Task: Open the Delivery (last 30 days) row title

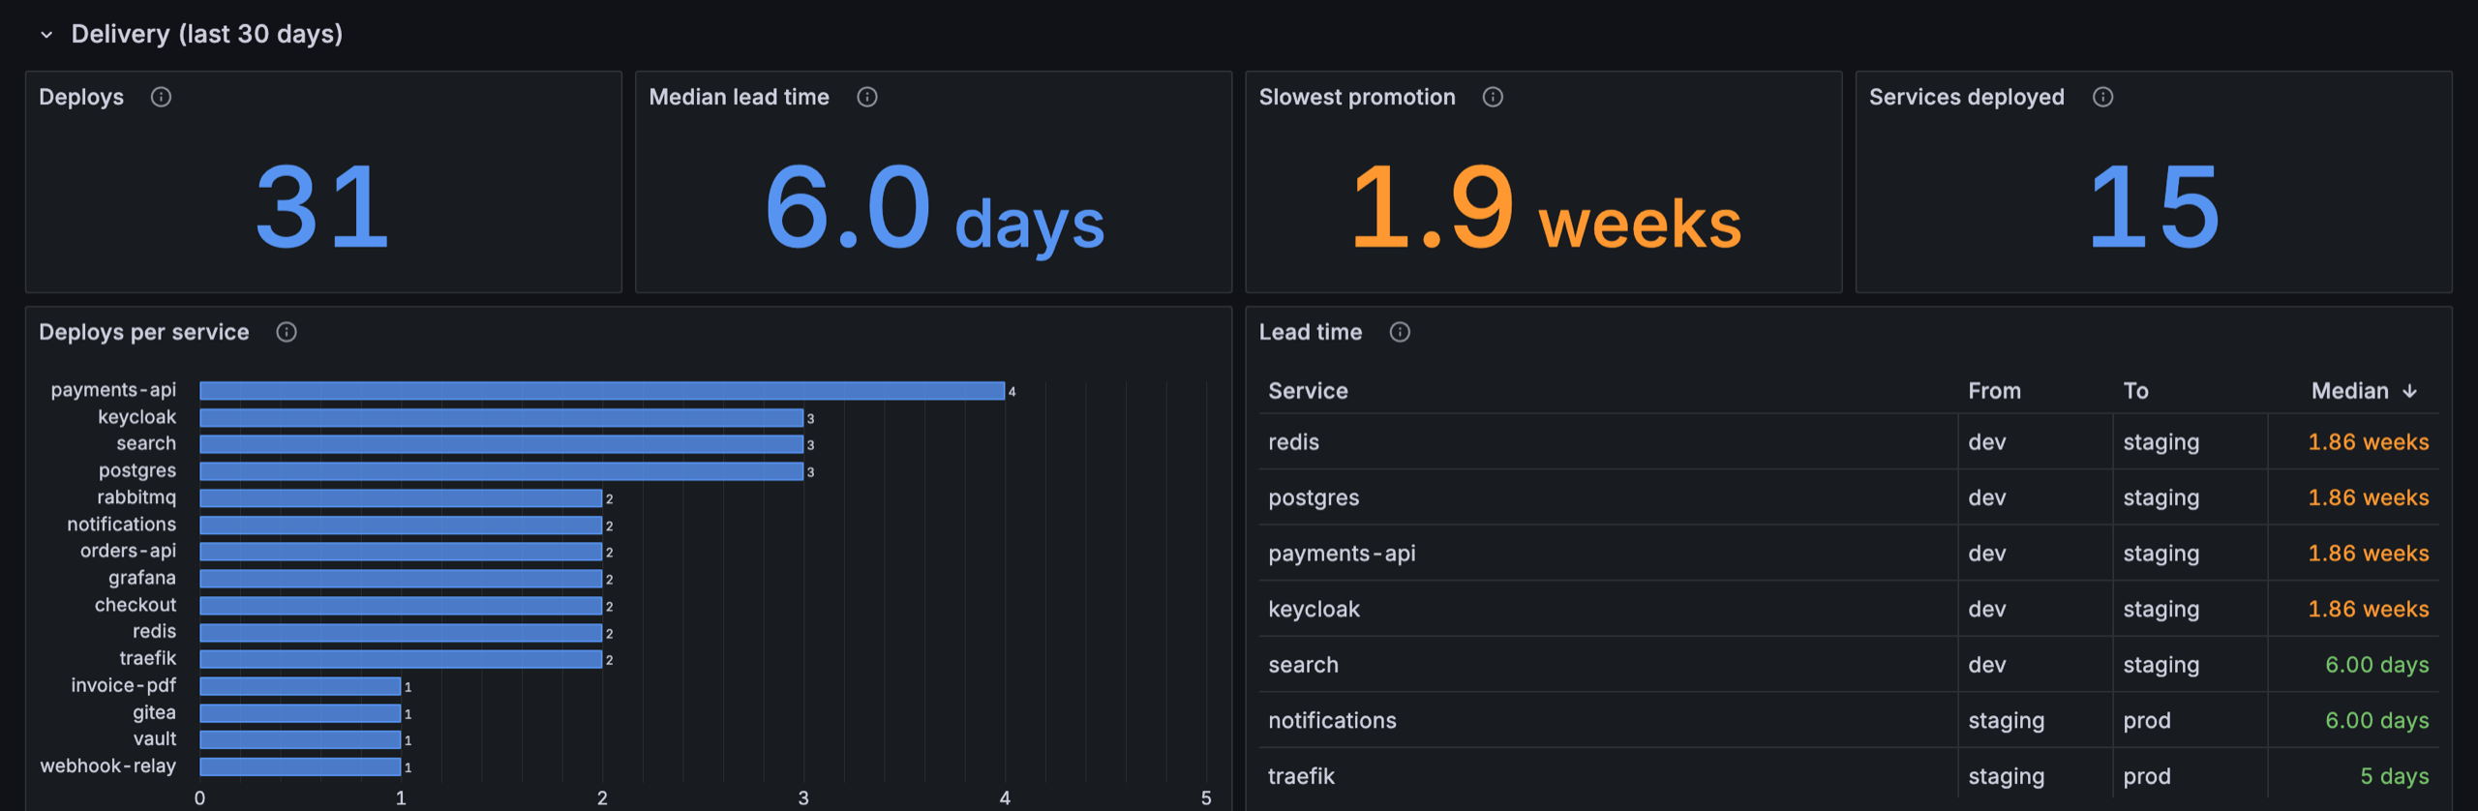Action: 207,34
